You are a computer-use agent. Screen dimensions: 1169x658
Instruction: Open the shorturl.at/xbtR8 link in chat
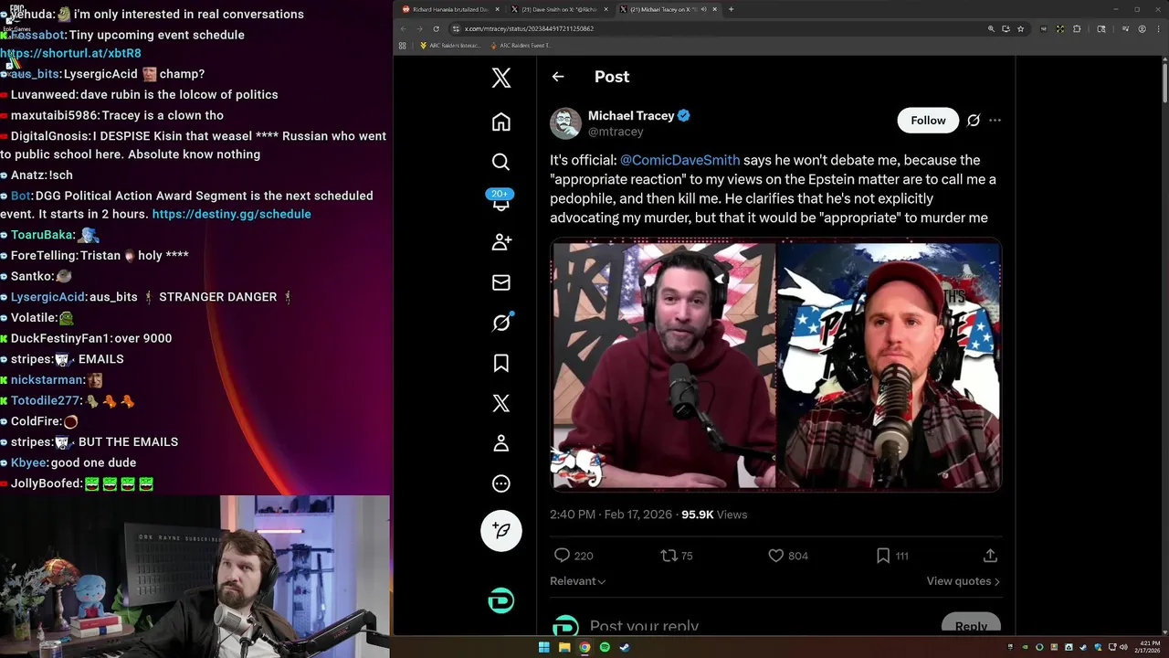[x=70, y=54]
